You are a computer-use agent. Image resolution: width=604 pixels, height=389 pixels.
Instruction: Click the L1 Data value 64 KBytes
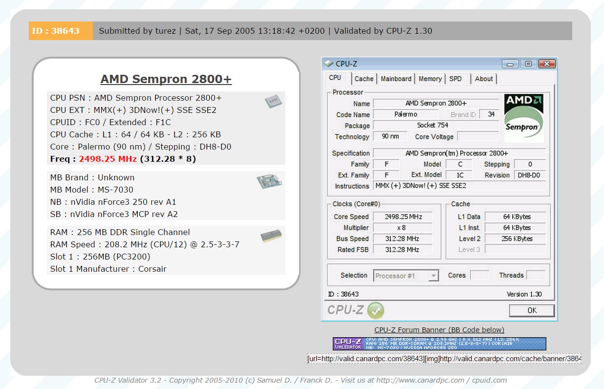click(x=515, y=216)
